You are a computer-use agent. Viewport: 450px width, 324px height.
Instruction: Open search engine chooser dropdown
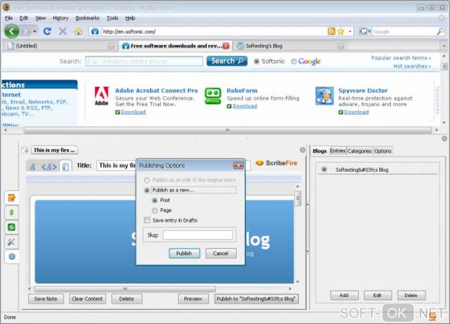[369, 31]
